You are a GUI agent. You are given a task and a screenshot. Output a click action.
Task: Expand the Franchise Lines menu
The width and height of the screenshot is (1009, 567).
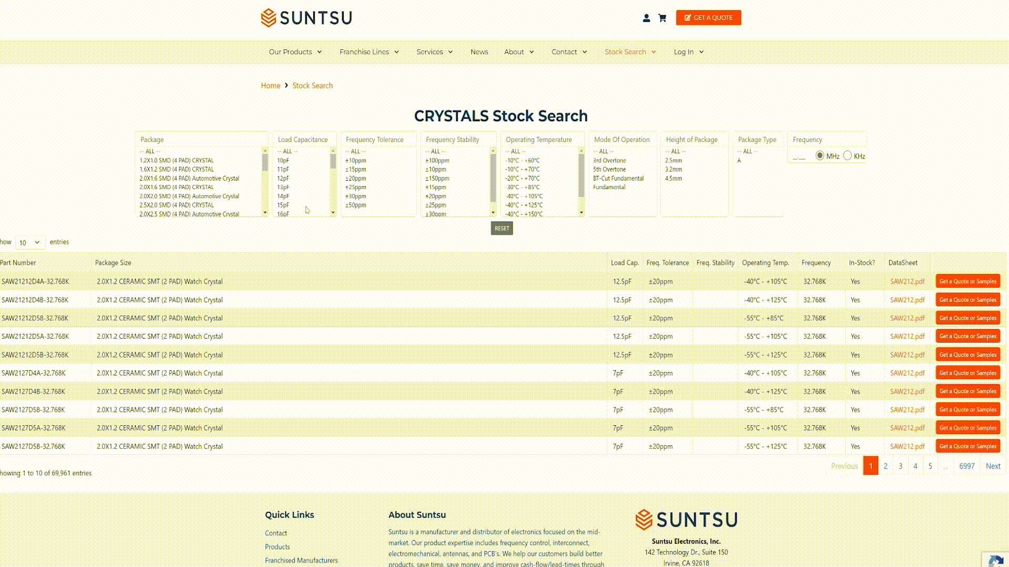[369, 52]
